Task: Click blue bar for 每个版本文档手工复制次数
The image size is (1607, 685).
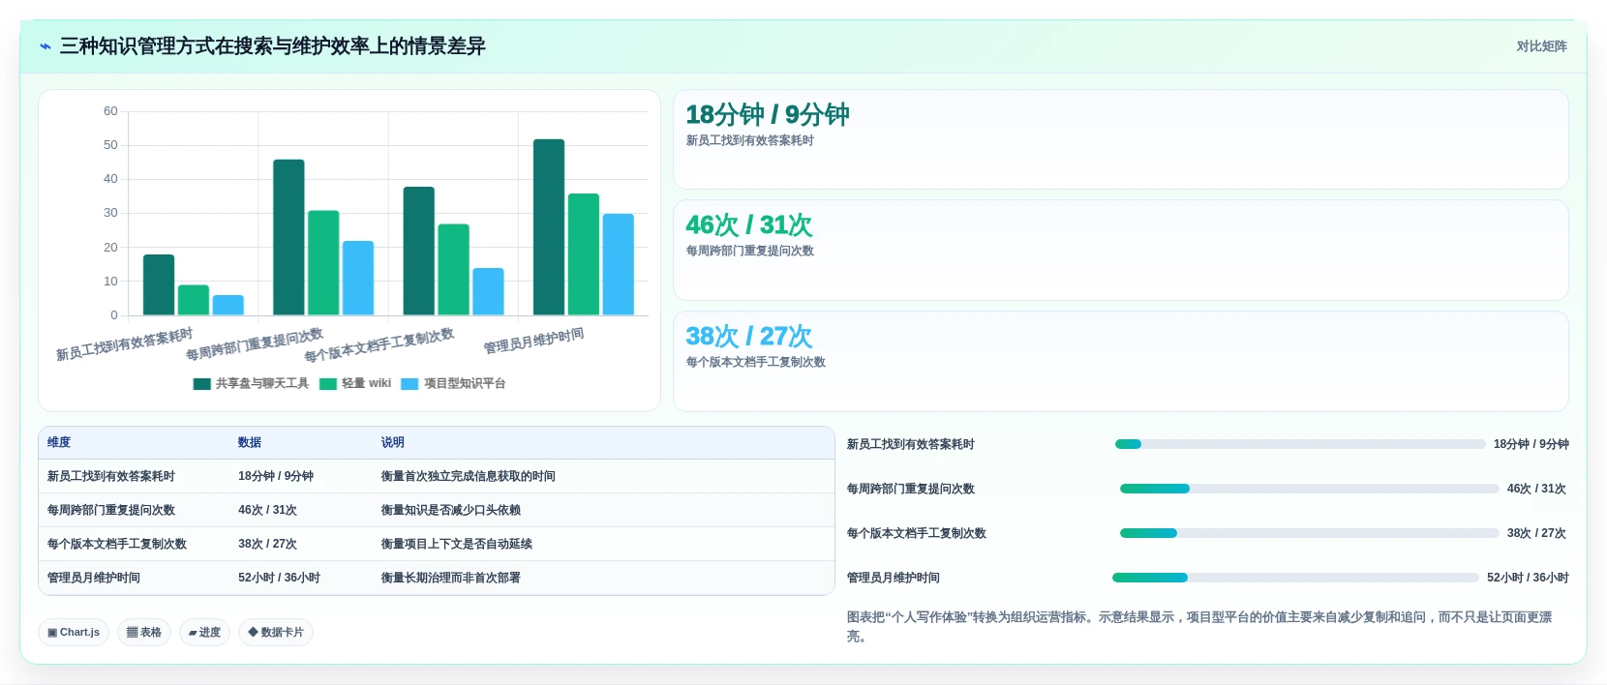Action: tap(488, 292)
